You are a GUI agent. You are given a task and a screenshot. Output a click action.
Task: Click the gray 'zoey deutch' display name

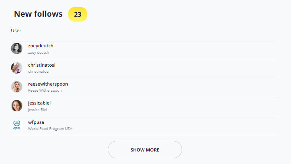(x=38, y=52)
